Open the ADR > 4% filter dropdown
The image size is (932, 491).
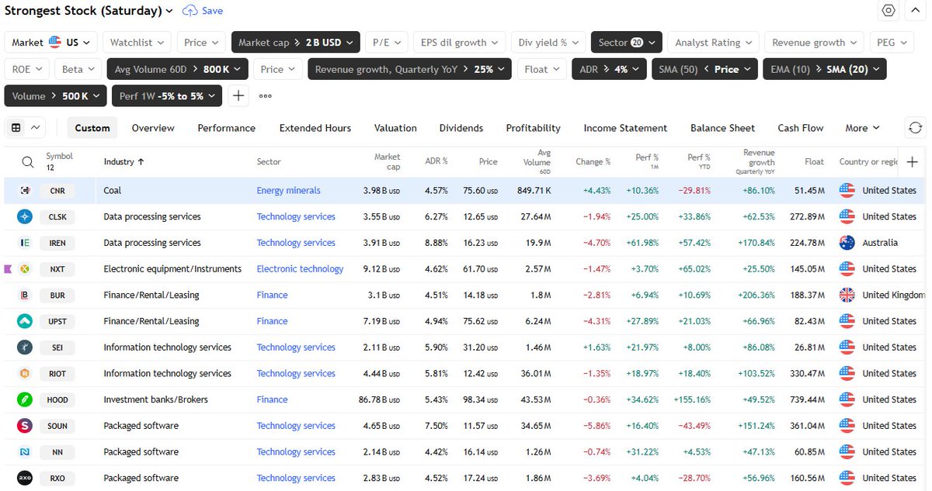coord(610,69)
